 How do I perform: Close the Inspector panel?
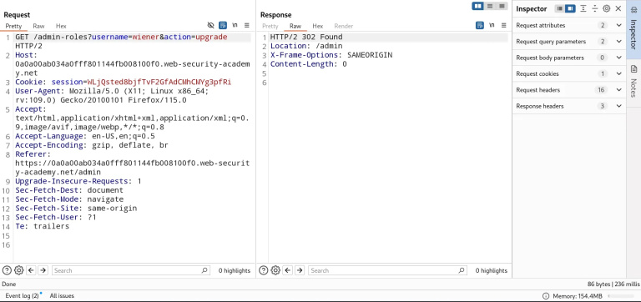tap(618, 8)
